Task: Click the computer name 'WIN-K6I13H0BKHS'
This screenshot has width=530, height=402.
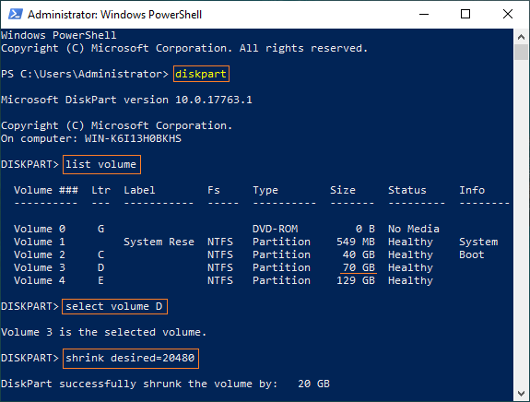Action: (133, 138)
